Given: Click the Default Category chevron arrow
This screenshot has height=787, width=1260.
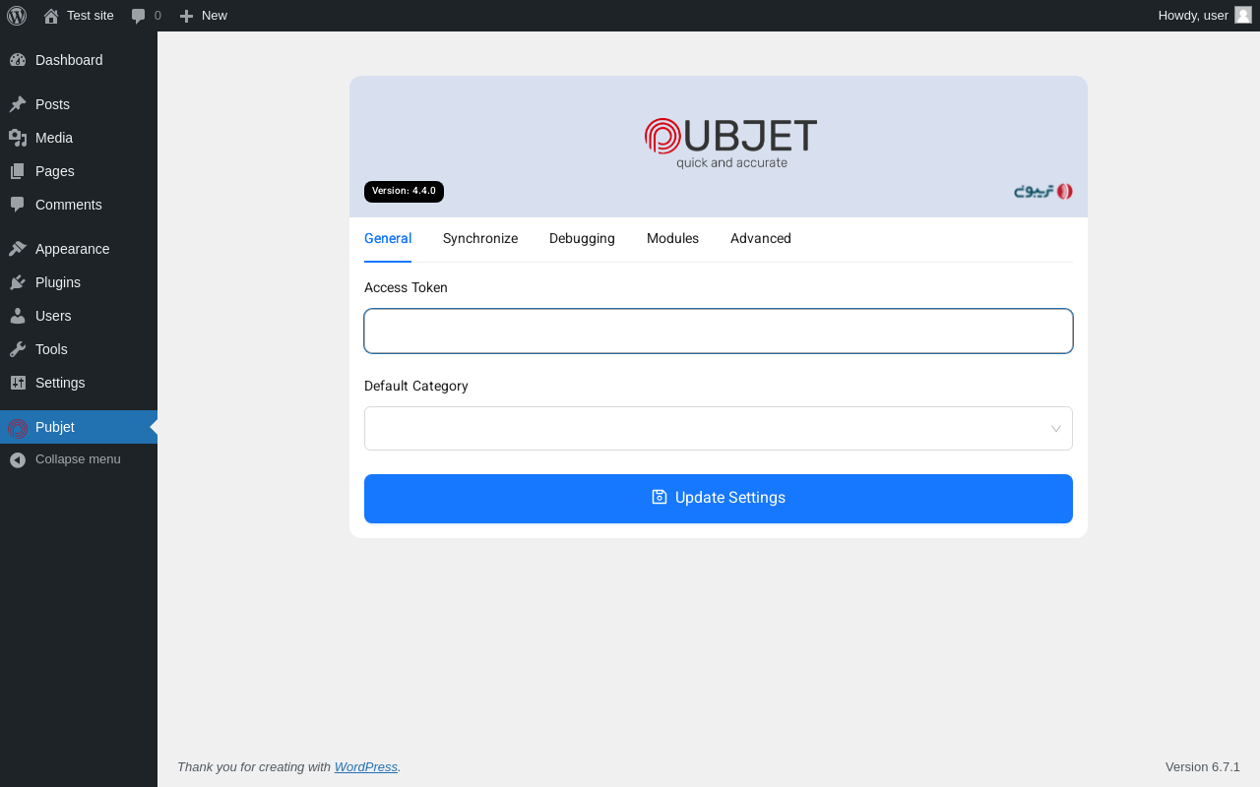Looking at the screenshot, I should click(1056, 429).
